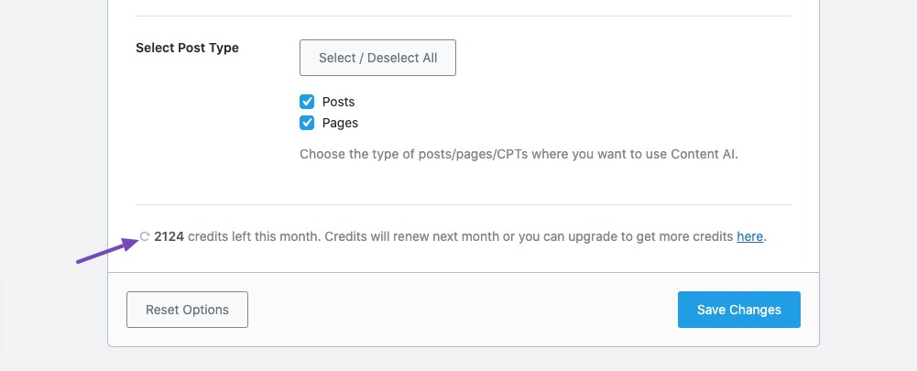This screenshot has width=917, height=371.
Task: Click the Select Post Type heading
Action: tap(187, 48)
